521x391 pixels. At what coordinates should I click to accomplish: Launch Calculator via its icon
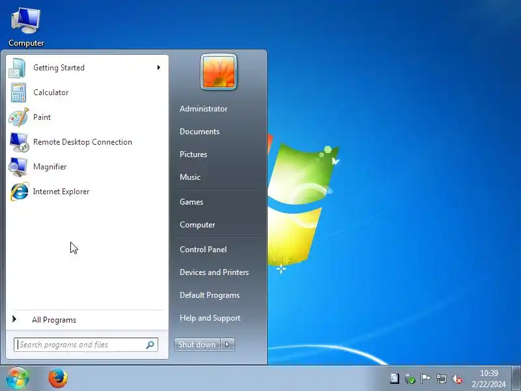[x=18, y=93]
